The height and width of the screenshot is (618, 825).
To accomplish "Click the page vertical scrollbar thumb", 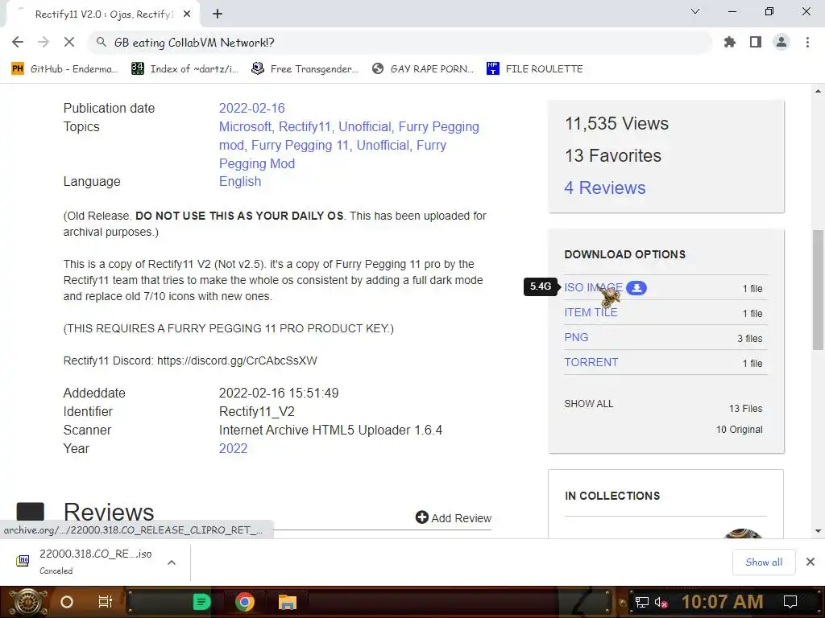I will pyautogui.click(x=818, y=290).
